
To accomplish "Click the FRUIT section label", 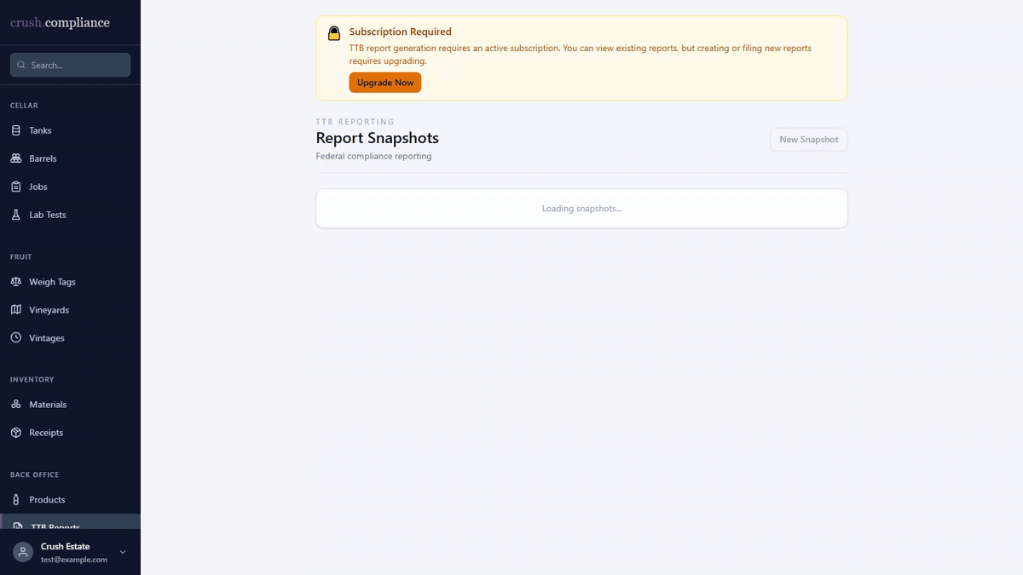I will click(21, 256).
